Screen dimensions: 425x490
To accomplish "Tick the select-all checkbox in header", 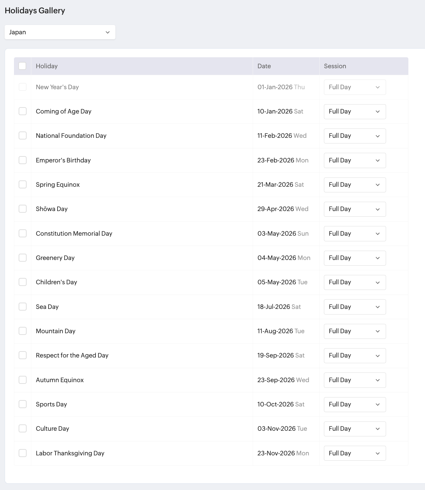I will (23, 66).
